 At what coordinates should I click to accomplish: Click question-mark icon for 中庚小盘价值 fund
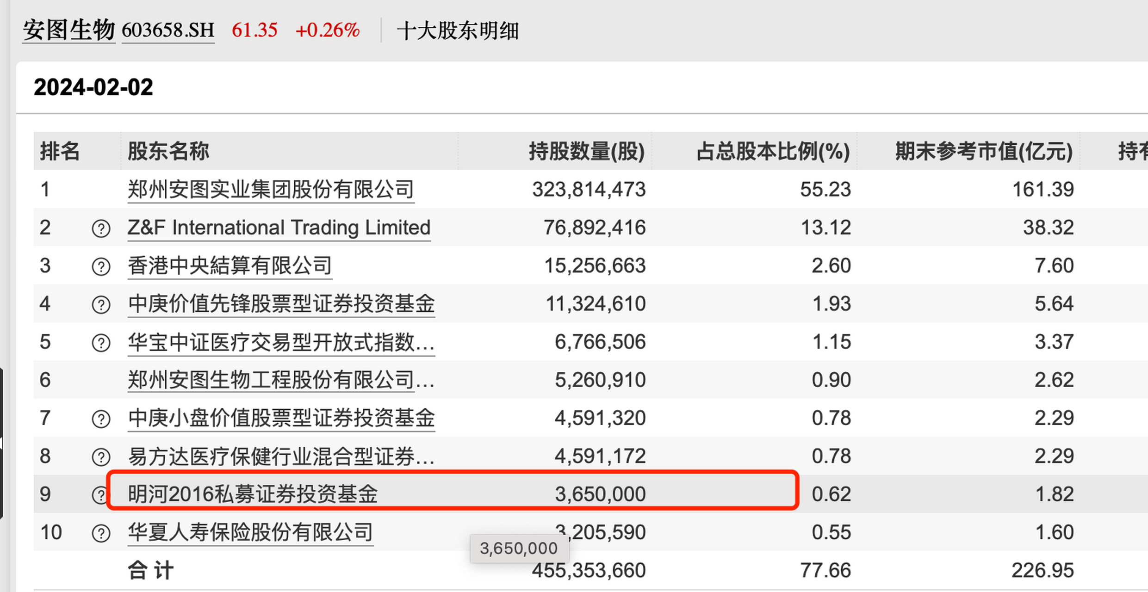click(101, 419)
